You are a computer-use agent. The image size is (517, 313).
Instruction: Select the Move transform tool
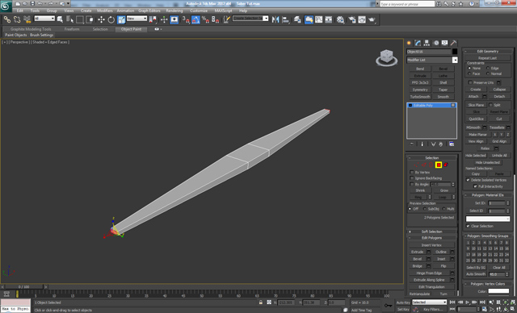[x=101, y=19]
